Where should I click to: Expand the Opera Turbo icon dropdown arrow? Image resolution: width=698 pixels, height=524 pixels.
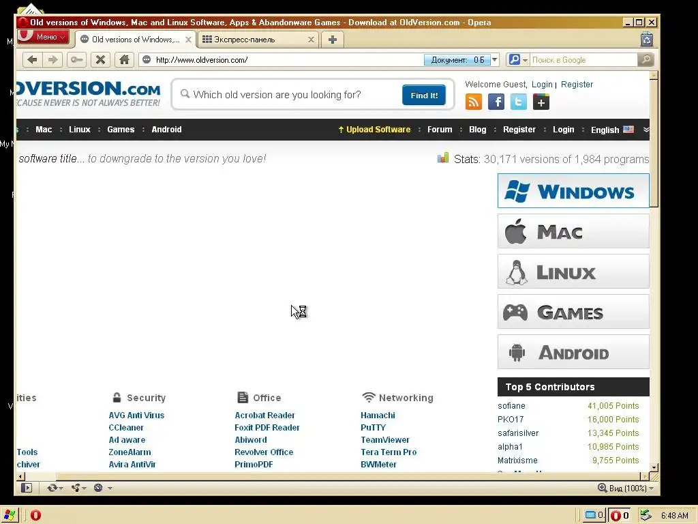[x=110, y=489]
